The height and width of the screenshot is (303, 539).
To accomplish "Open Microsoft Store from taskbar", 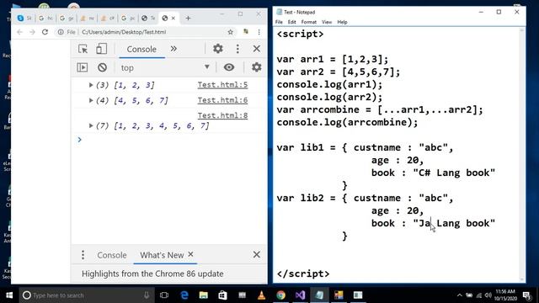I will click(222, 295).
